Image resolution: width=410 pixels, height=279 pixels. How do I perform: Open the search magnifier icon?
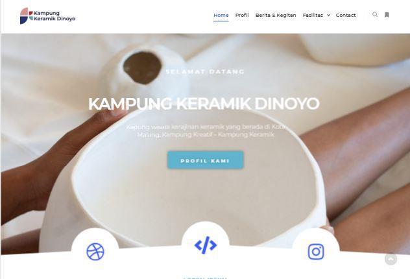tap(375, 15)
